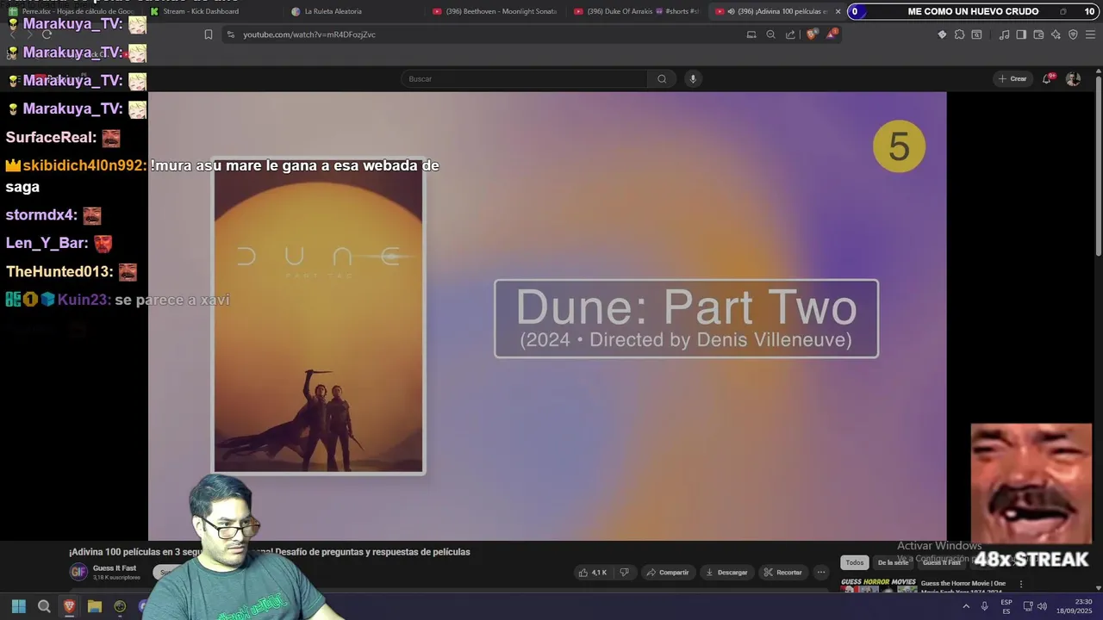Image resolution: width=1103 pixels, height=620 pixels.
Task: Open the music note playlist icon
Action: (x=1004, y=34)
